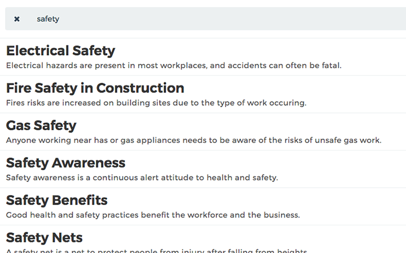The width and height of the screenshot is (406, 253).
Task: Select the Fire Safety in Construction heading
Action: click(x=95, y=88)
